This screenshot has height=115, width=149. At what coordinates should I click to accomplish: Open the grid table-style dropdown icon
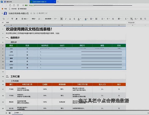pos(119,19)
